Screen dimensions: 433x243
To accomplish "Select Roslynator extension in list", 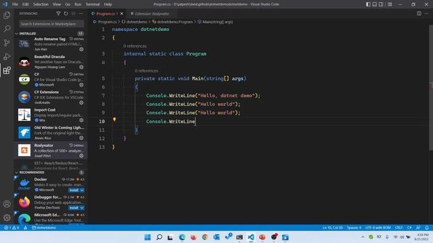I will click(51, 151).
